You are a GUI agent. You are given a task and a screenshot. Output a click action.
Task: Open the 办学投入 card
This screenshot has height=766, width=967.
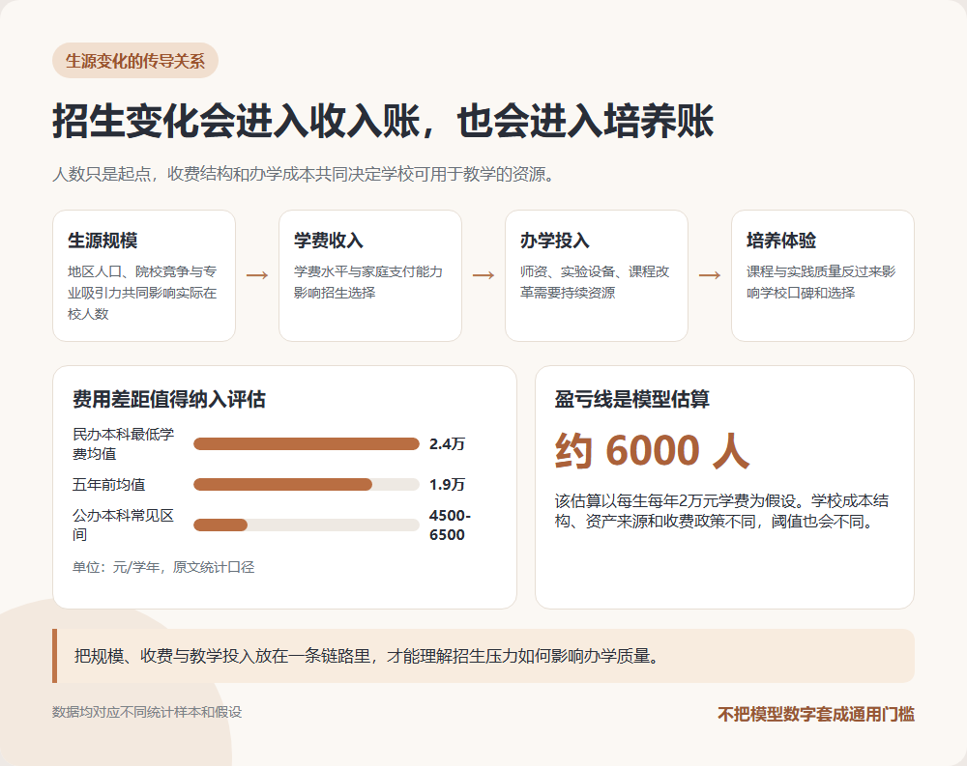pos(597,275)
